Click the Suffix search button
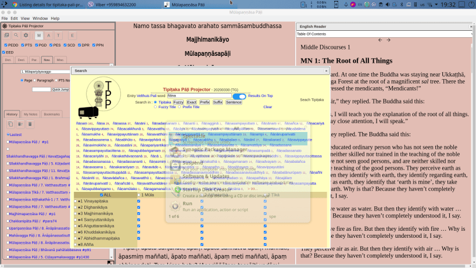Image resolution: width=476 pixels, height=268 pixels. point(218,102)
